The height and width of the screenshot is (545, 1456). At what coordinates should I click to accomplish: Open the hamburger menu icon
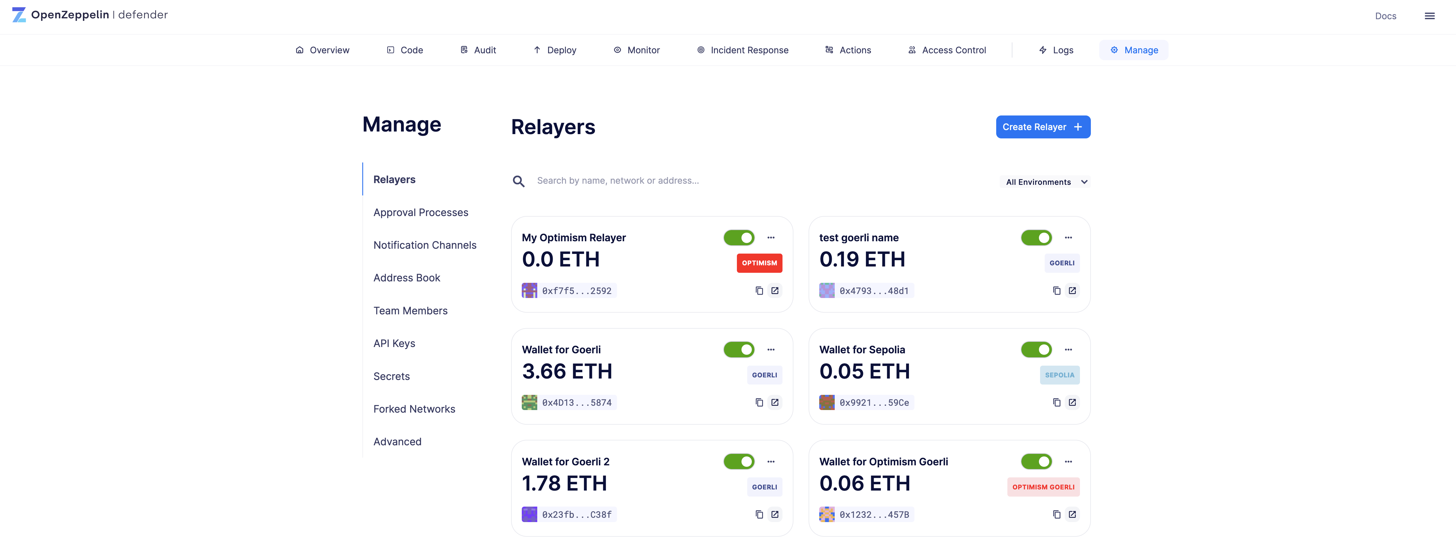(x=1429, y=16)
